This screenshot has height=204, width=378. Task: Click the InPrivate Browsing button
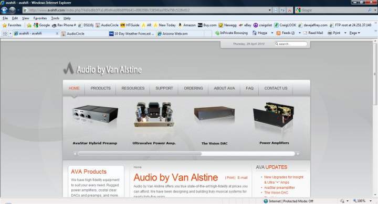pyautogui.click(x=232, y=33)
